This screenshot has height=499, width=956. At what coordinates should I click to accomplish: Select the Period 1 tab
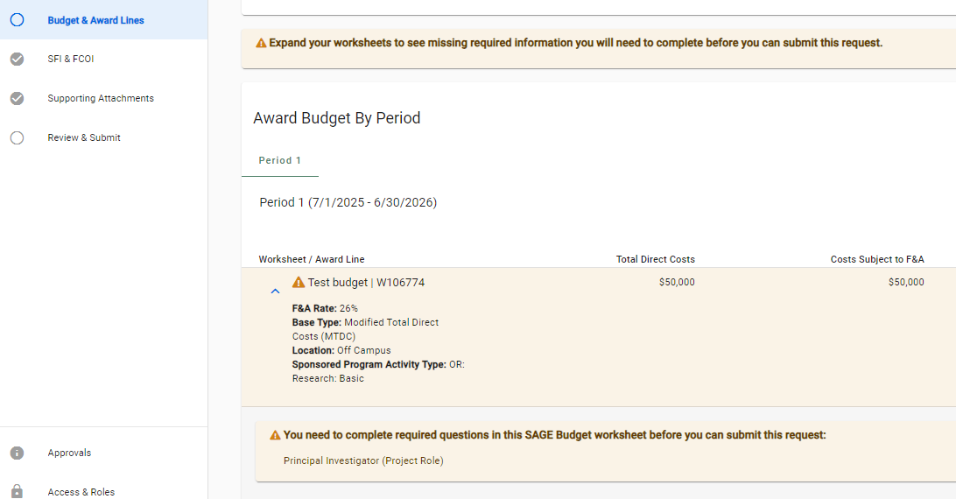point(279,161)
